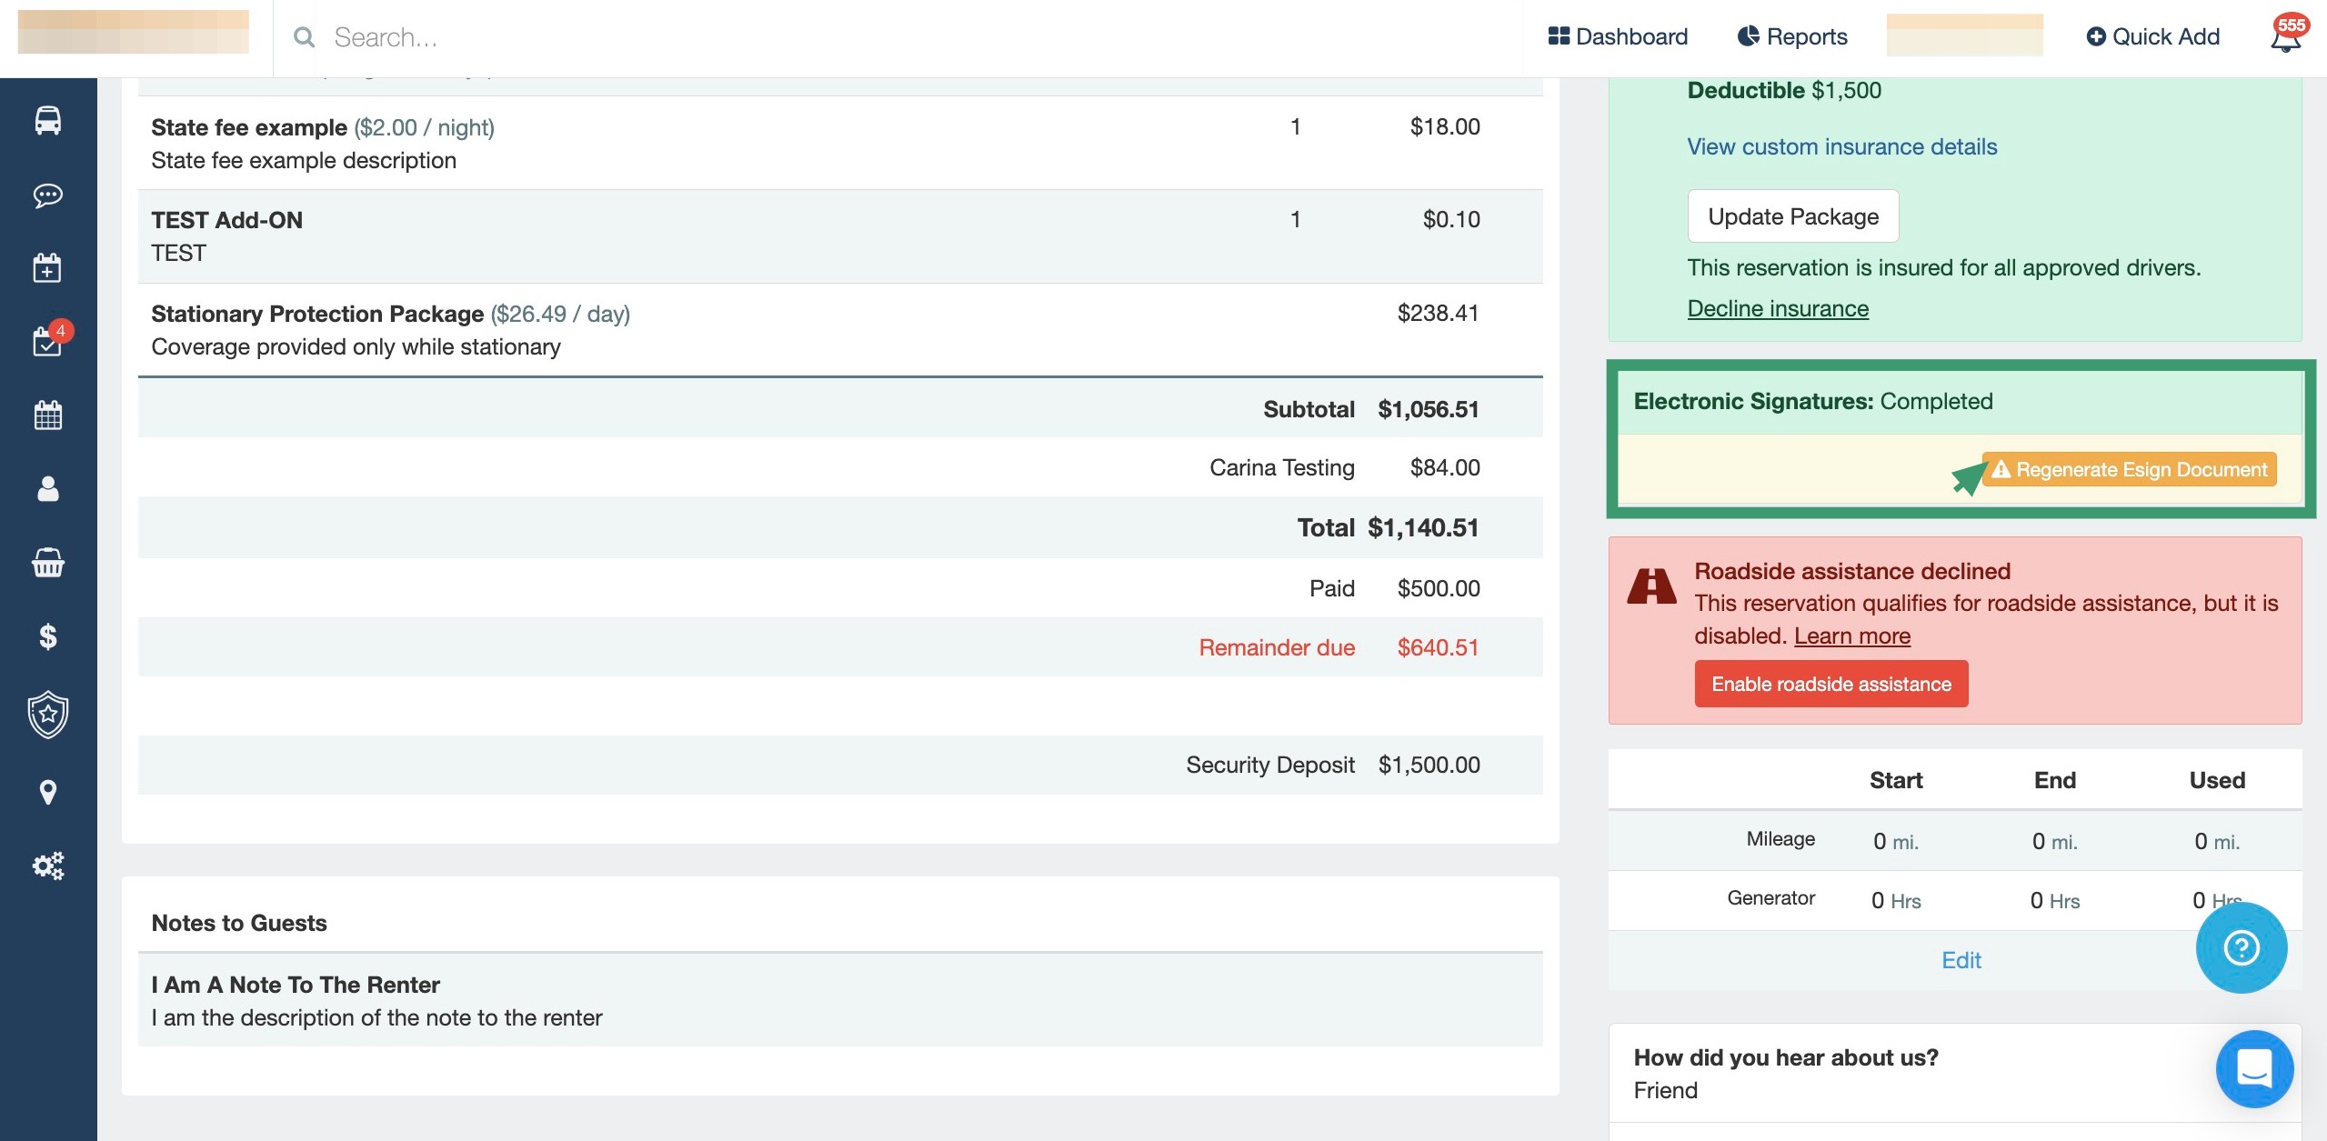Open the live chat widget bubble
The image size is (2327, 1141).
(x=2254, y=1068)
